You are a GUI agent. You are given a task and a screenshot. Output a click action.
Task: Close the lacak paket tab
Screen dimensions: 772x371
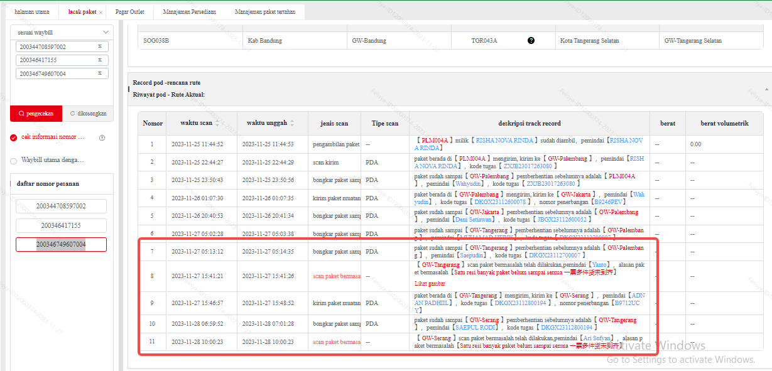101,13
